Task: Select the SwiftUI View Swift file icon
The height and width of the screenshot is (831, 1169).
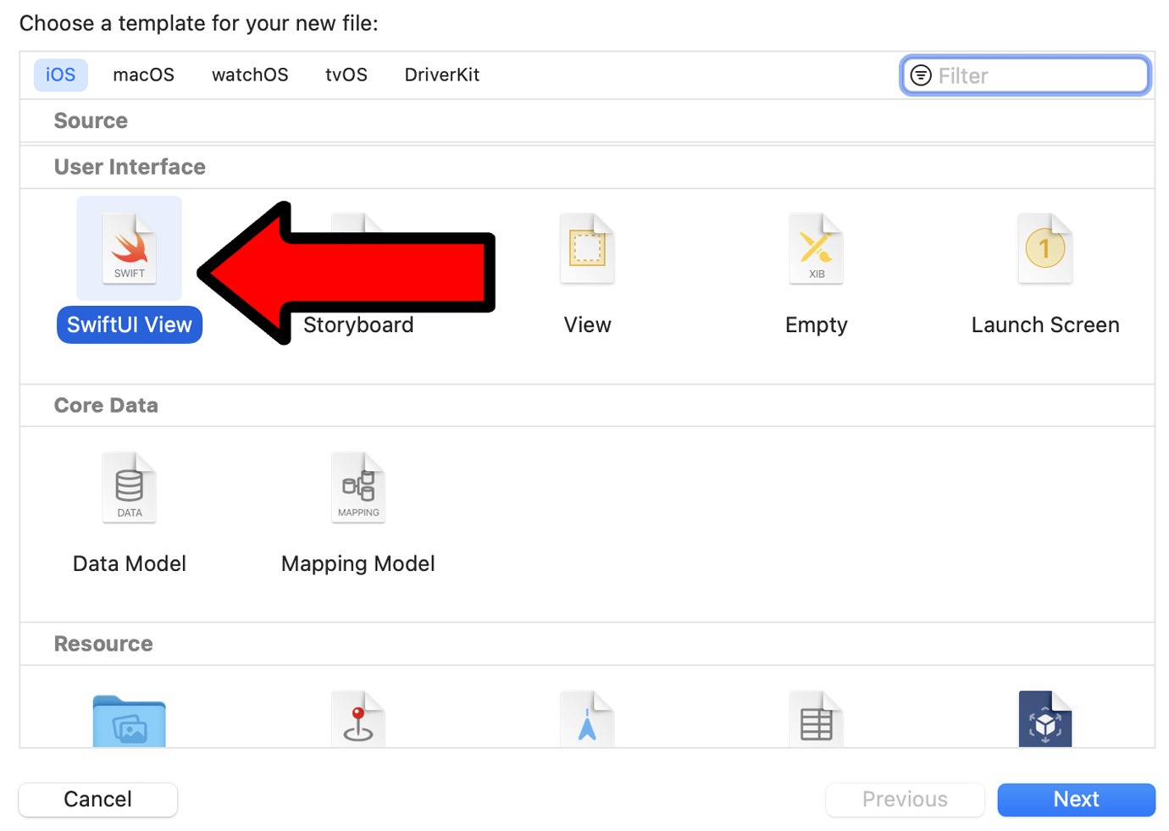Action: pyautogui.click(x=130, y=248)
